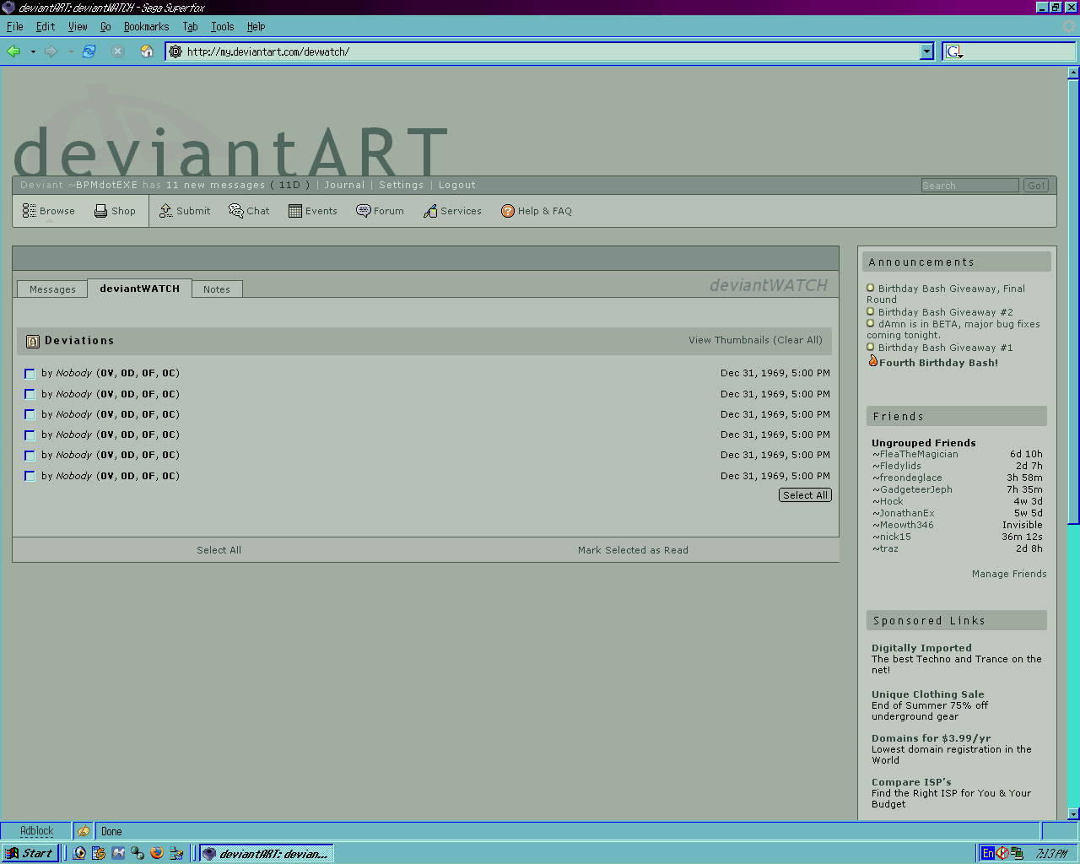The image size is (1080, 864).
Task: Click the deviantART Search input field
Action: tap(969, 186)
